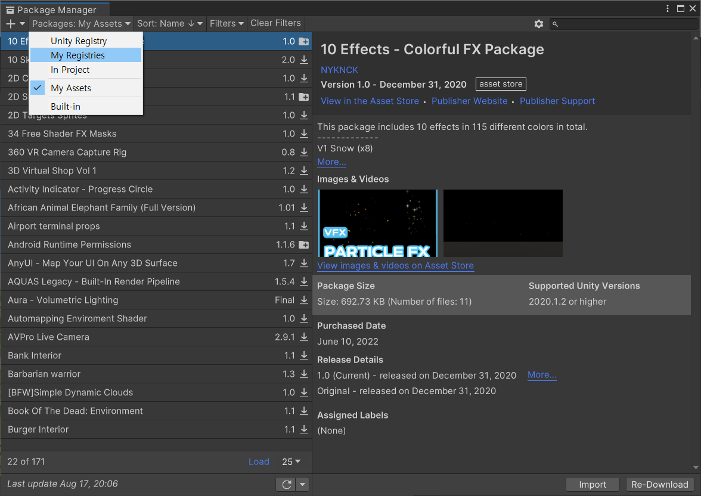
Task: Download icon for 34 Free Shader FX Masks
Action: (x=304, y=134)
